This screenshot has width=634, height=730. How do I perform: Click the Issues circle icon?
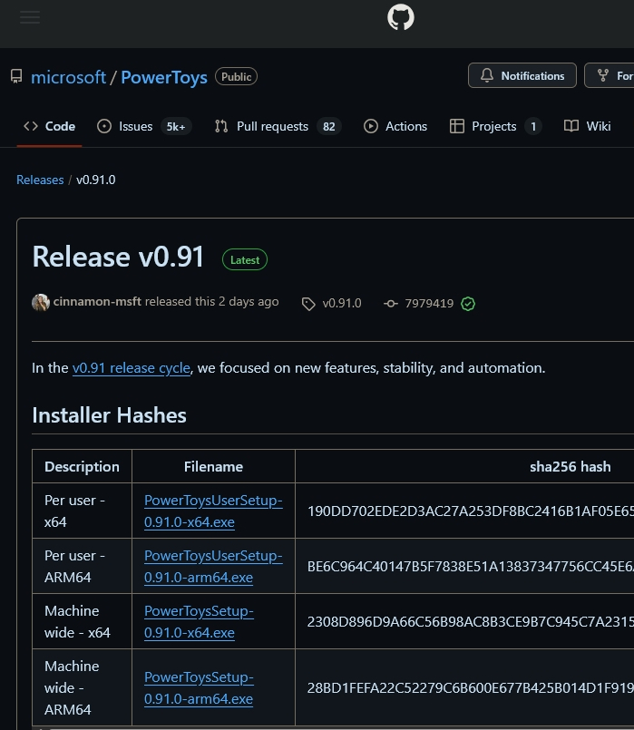(x=104, y=126)
